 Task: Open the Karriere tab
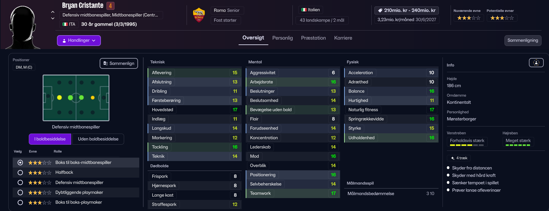point(343,38)
